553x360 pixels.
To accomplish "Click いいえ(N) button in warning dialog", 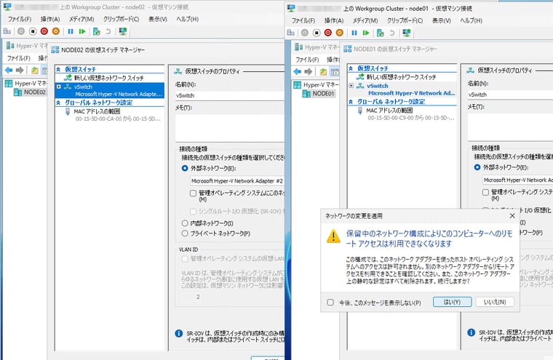I will click(x=495, y=302).
